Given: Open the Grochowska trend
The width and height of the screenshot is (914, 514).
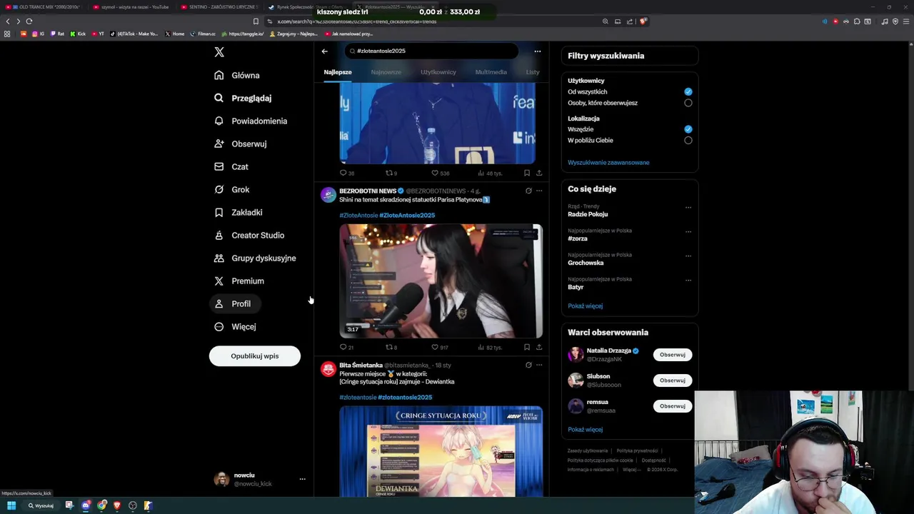Looking at the screenshot, I should (586, 263).
